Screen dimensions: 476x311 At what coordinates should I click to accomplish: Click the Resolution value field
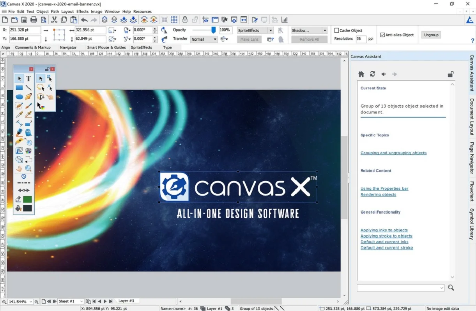tap(361, 39)
